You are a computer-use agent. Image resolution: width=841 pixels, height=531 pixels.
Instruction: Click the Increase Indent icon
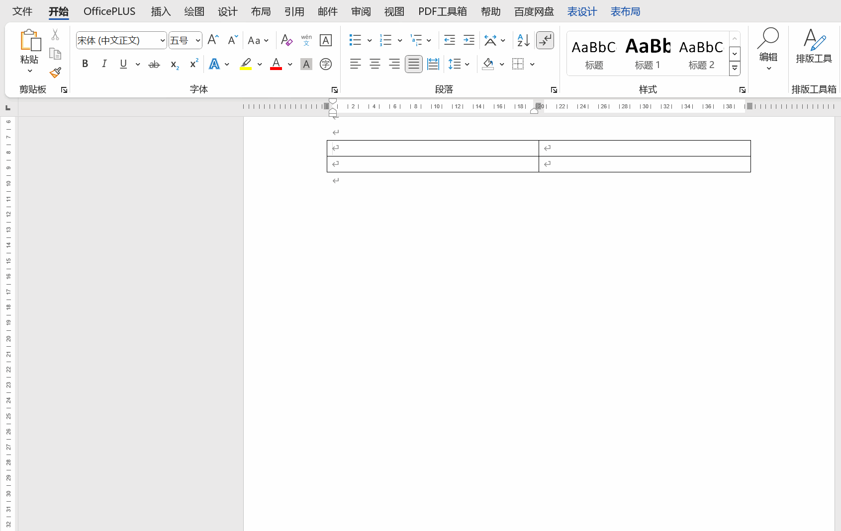(x=468, y=40)
